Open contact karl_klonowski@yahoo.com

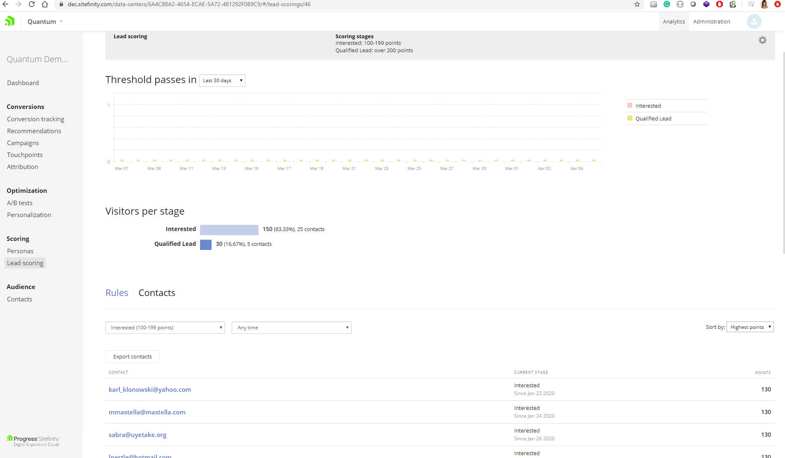[149, 389]
